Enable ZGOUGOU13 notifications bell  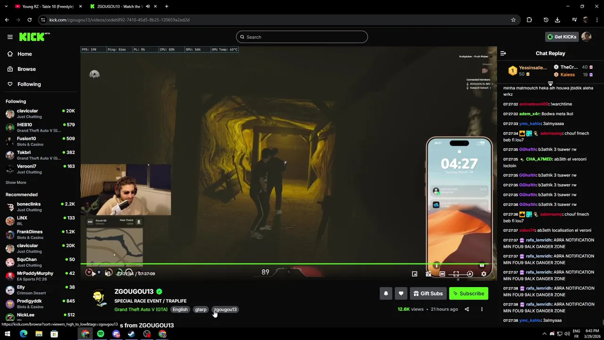coord(386,294)
